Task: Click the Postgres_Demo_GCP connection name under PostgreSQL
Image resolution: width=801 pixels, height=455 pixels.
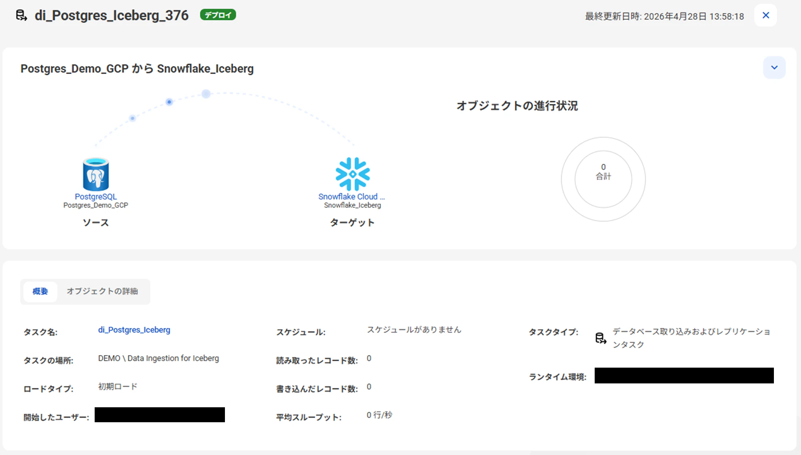Action: (x=96, y=205)
